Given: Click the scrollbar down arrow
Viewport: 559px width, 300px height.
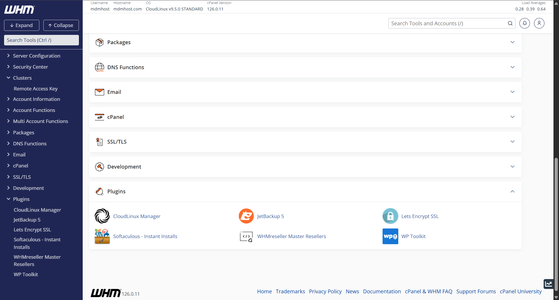Looking at the screenshot, I should (556, 297).
